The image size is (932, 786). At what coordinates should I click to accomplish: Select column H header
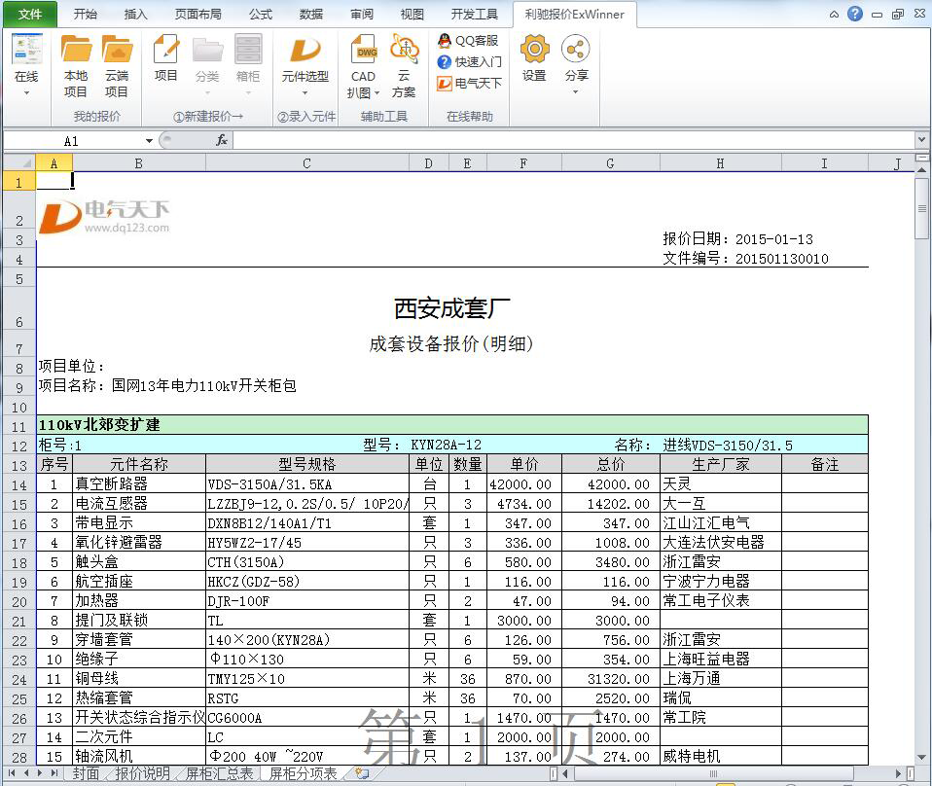[x=720, y=163]
